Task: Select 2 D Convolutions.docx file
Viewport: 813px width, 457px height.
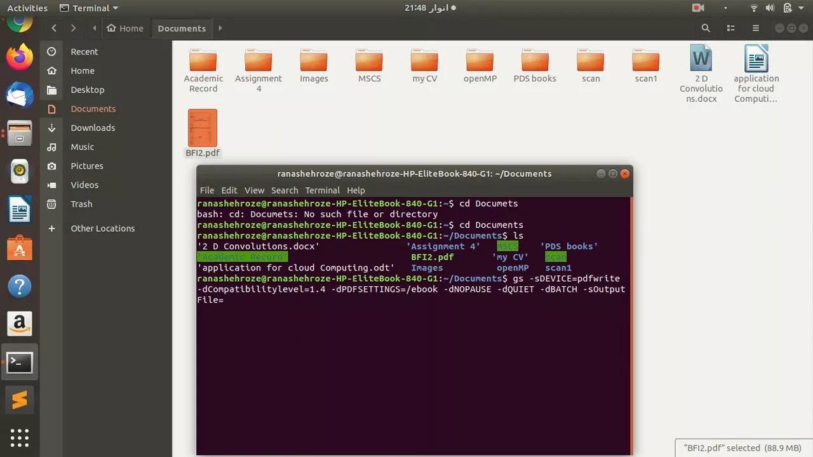Action: [701, 74]
